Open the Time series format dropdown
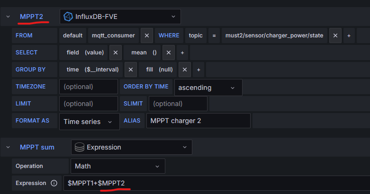This screenshot has height=194, width=370. point(89,122)
